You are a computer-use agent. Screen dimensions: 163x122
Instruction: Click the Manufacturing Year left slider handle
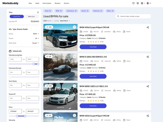(x=34, y=64)
